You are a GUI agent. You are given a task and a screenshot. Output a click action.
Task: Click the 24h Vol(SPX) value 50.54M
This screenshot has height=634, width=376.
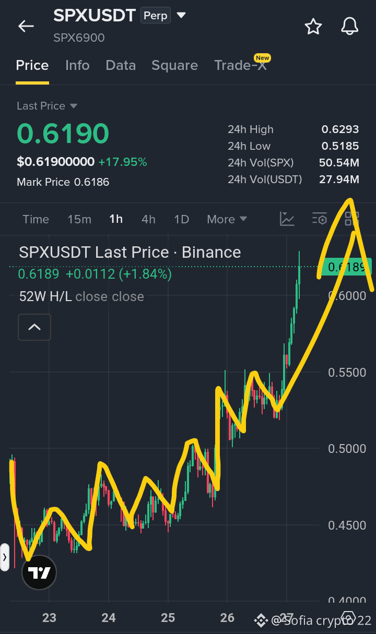click(x=339, y=163)
